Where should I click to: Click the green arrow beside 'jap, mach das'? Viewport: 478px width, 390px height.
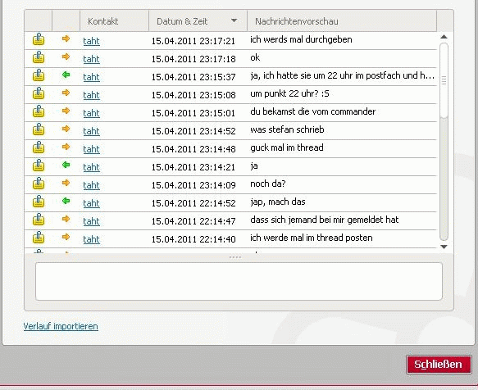click(66, 201)
